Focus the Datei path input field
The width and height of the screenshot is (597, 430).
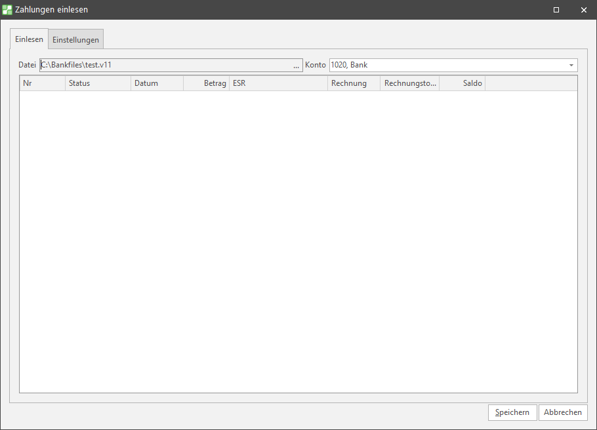(x=164, y=66)
